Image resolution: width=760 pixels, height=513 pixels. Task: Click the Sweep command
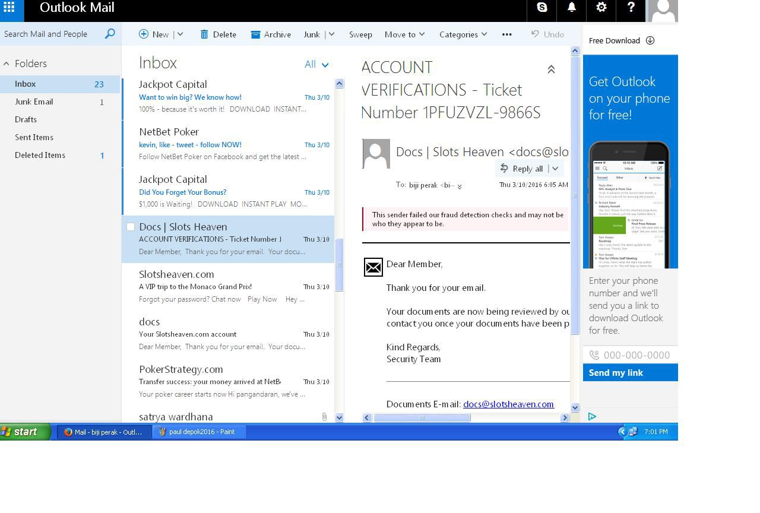coord(360,34)
